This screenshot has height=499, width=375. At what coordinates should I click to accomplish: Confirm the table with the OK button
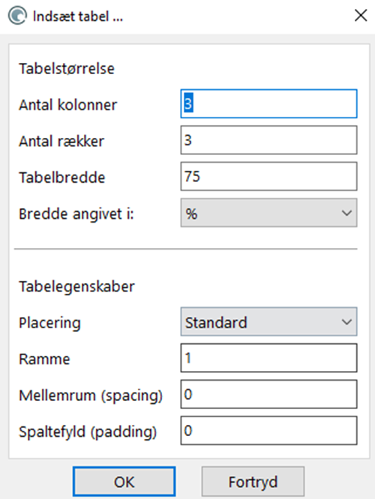click(124, 482)
